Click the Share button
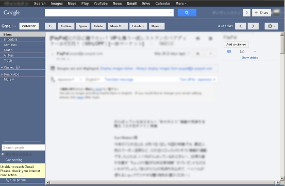The height and width of the screenshot is (186, 285). coord(261,13)
